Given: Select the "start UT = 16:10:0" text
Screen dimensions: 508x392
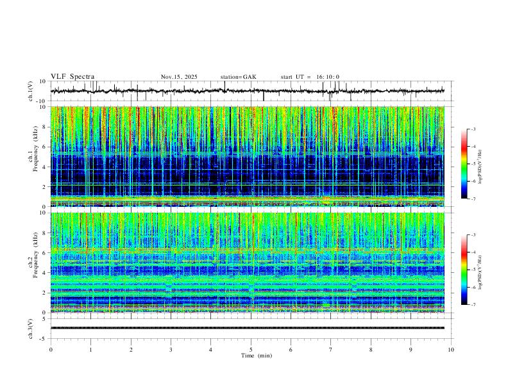Looking at the screenshot, I should (310, 77).
